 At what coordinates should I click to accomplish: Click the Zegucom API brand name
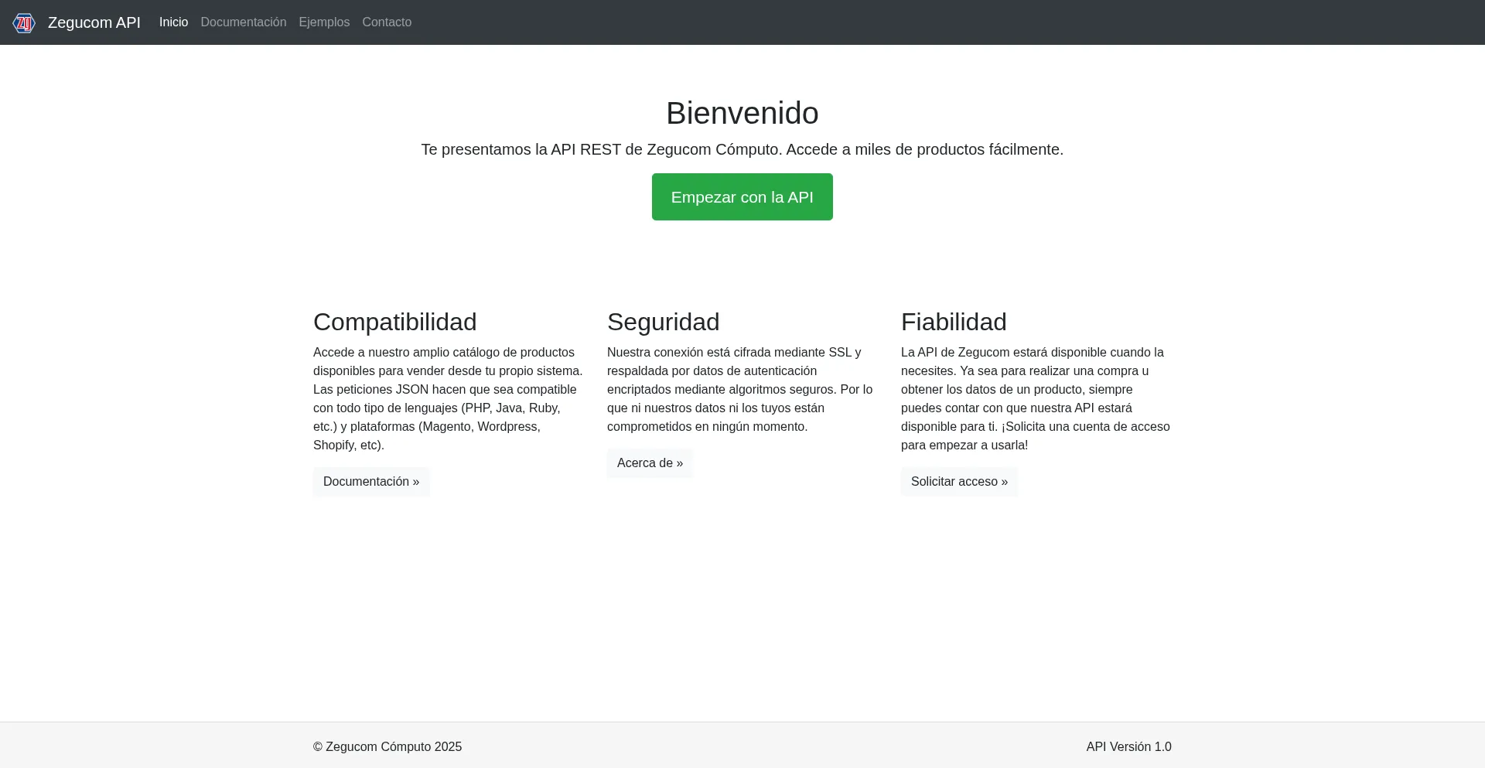coord(94,22)
